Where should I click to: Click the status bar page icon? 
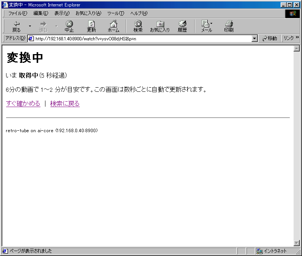5,251
